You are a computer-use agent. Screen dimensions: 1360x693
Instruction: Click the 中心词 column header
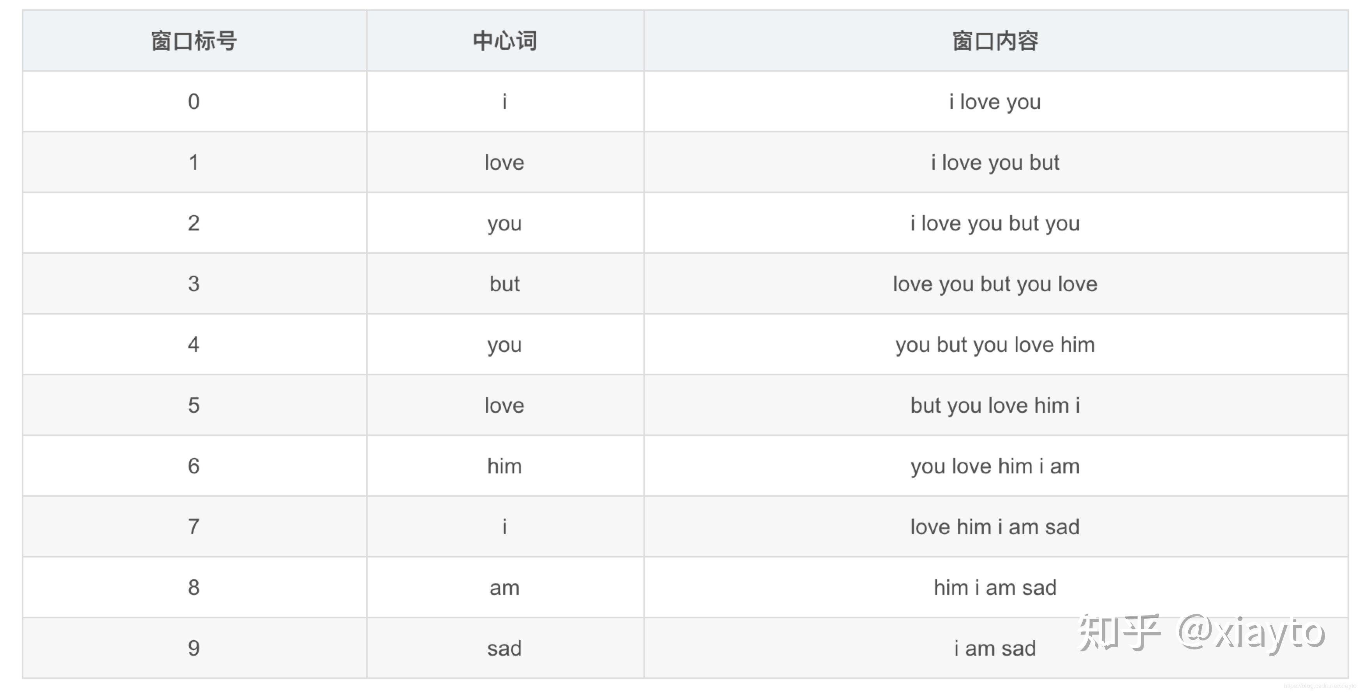coord(505,40)
